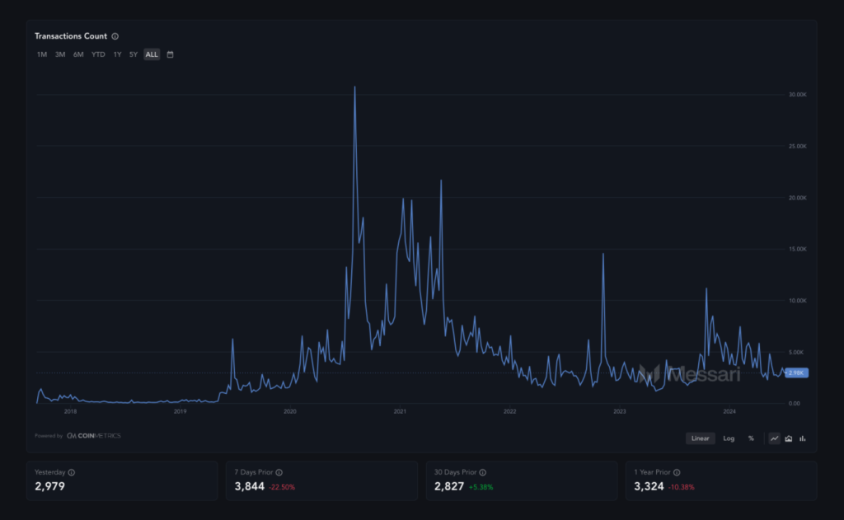Show info for 7 Days Prior

[279, 472]
